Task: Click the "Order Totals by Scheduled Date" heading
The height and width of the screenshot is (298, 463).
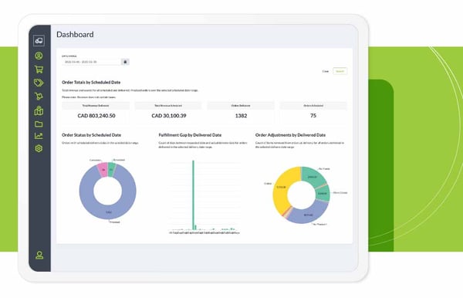Action: 91,83
